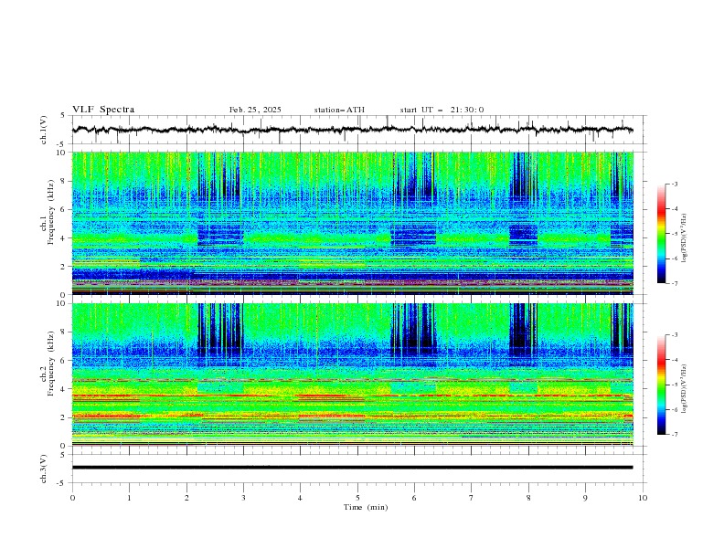This screenshot has height=559, width=724.
Task: Click the "-7" label on ch.2 colorbar
Action: (x=674, y=435)
